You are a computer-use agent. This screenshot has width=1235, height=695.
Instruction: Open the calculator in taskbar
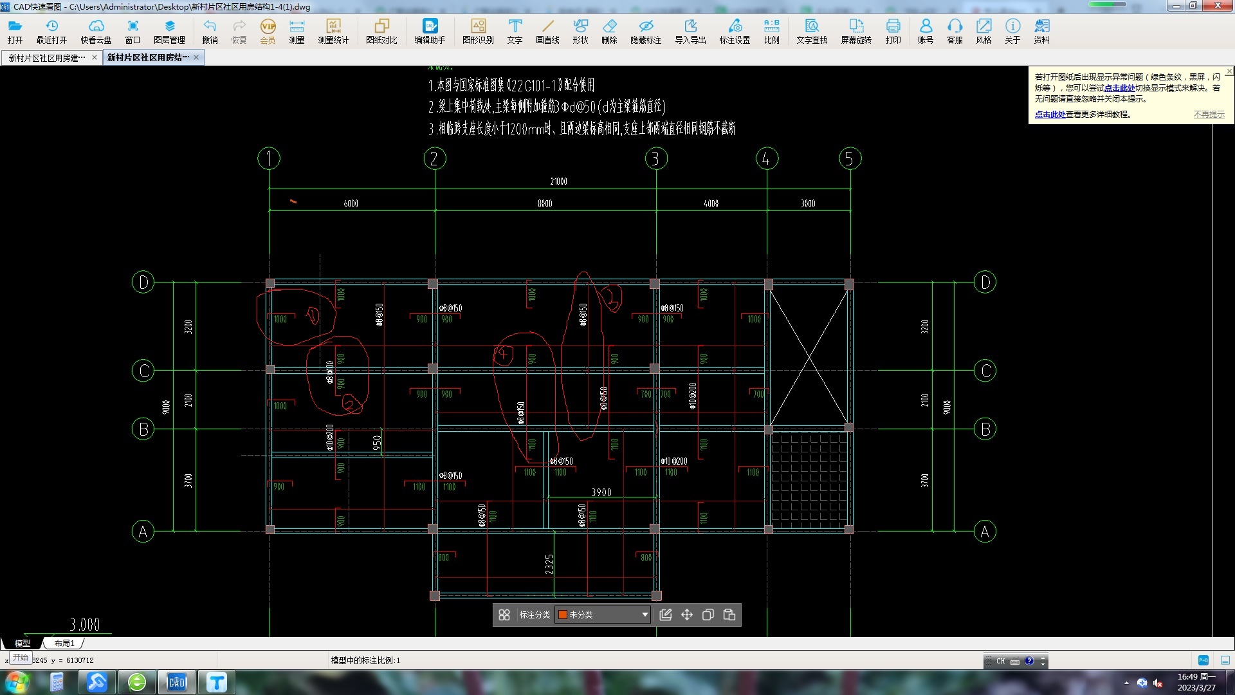coord(57,682)
